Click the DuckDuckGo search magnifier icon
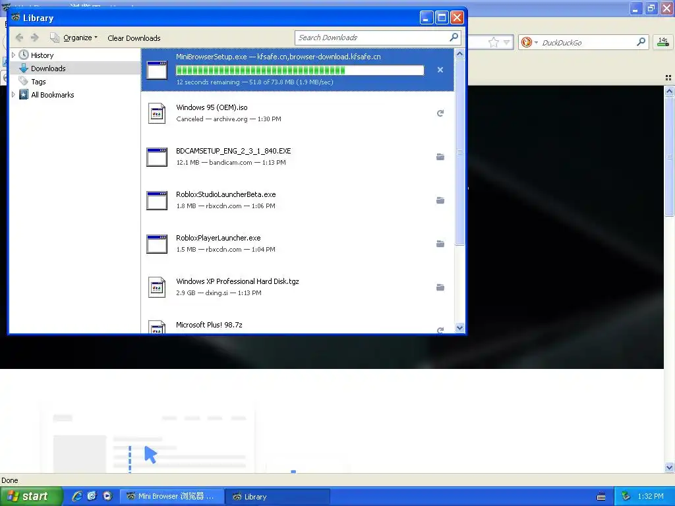675x506 pixels. click(x=641, y=42)
